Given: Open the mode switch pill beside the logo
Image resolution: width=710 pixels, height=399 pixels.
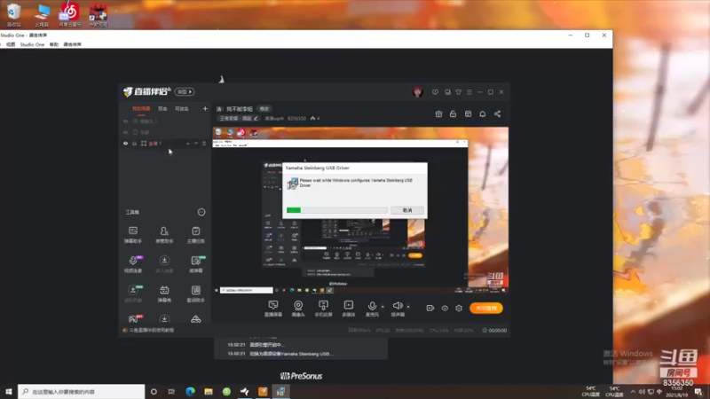Looking at the screenshot, I should 185,92.
